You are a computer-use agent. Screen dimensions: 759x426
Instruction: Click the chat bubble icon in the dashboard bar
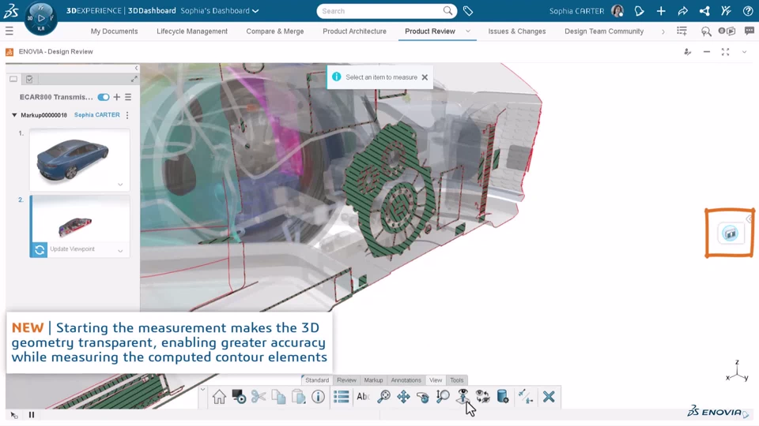pyautogui.click(x=749, y=31)
